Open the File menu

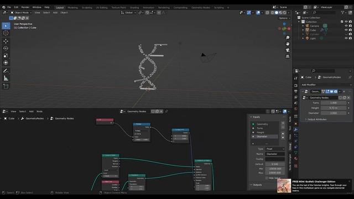pyautogui.click(x=9, y=7)
